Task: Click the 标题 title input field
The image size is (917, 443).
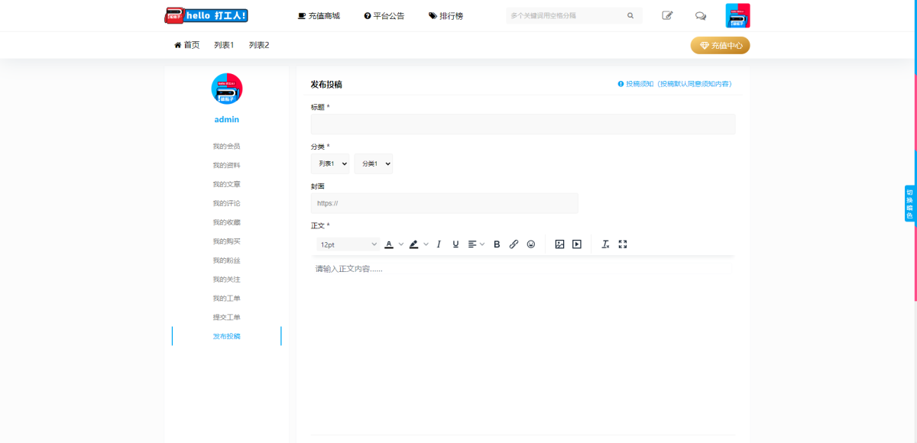Action: point(523,124)
